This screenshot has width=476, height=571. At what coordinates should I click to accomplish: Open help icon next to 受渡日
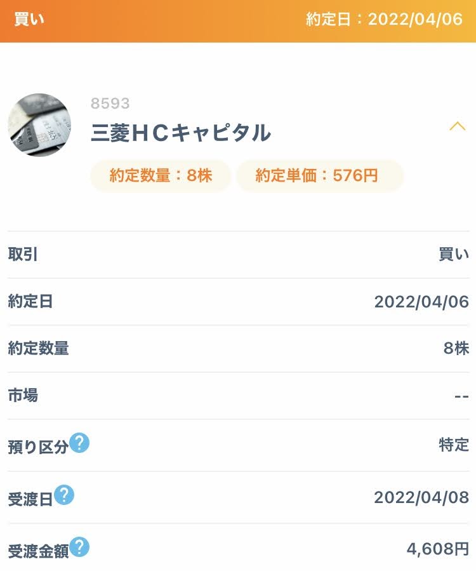pos(64,495)
